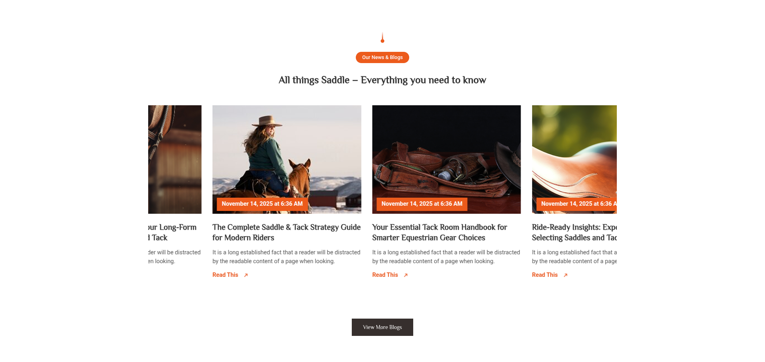Image resolution: width=765 pixels, height=362 pixels.
Task: Click the partially visible leftmost blog image
Action: pyautogui.click(x=175, y=159)
